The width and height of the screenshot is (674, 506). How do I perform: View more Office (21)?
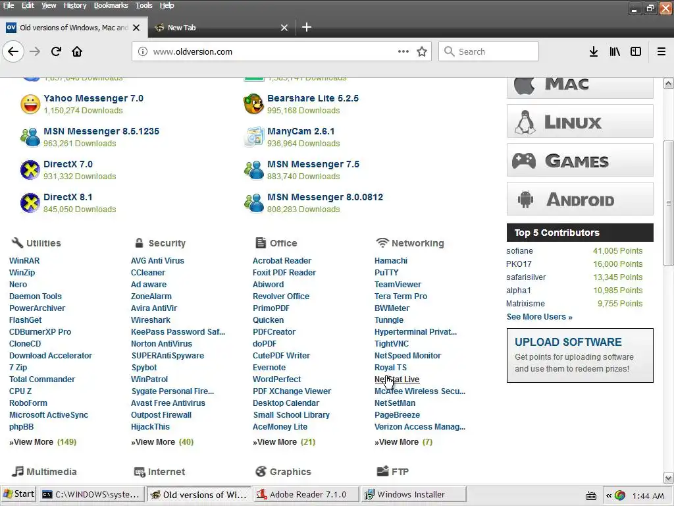click(x=284, y=442)
